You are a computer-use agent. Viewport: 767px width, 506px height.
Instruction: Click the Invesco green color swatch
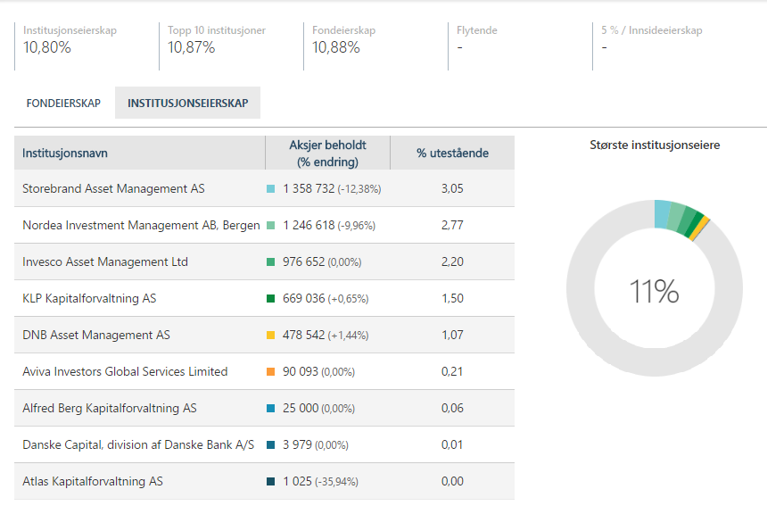(270, 261)
